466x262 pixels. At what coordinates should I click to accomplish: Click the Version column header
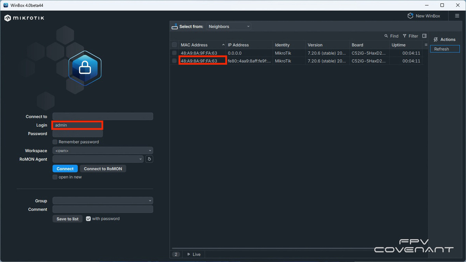click(x=328, y=45)
